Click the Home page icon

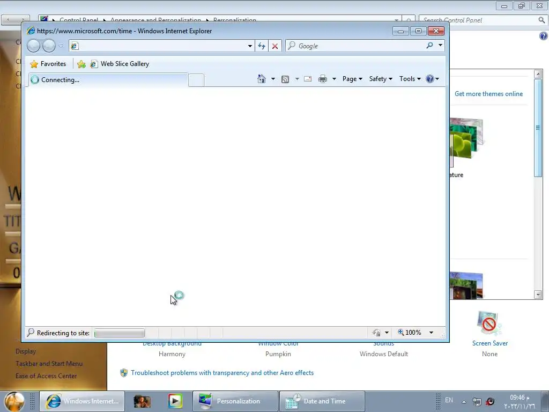pos(262,79)
